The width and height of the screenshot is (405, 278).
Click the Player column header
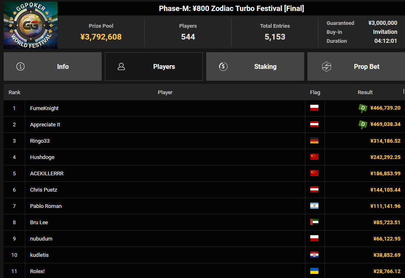(165, 92)
